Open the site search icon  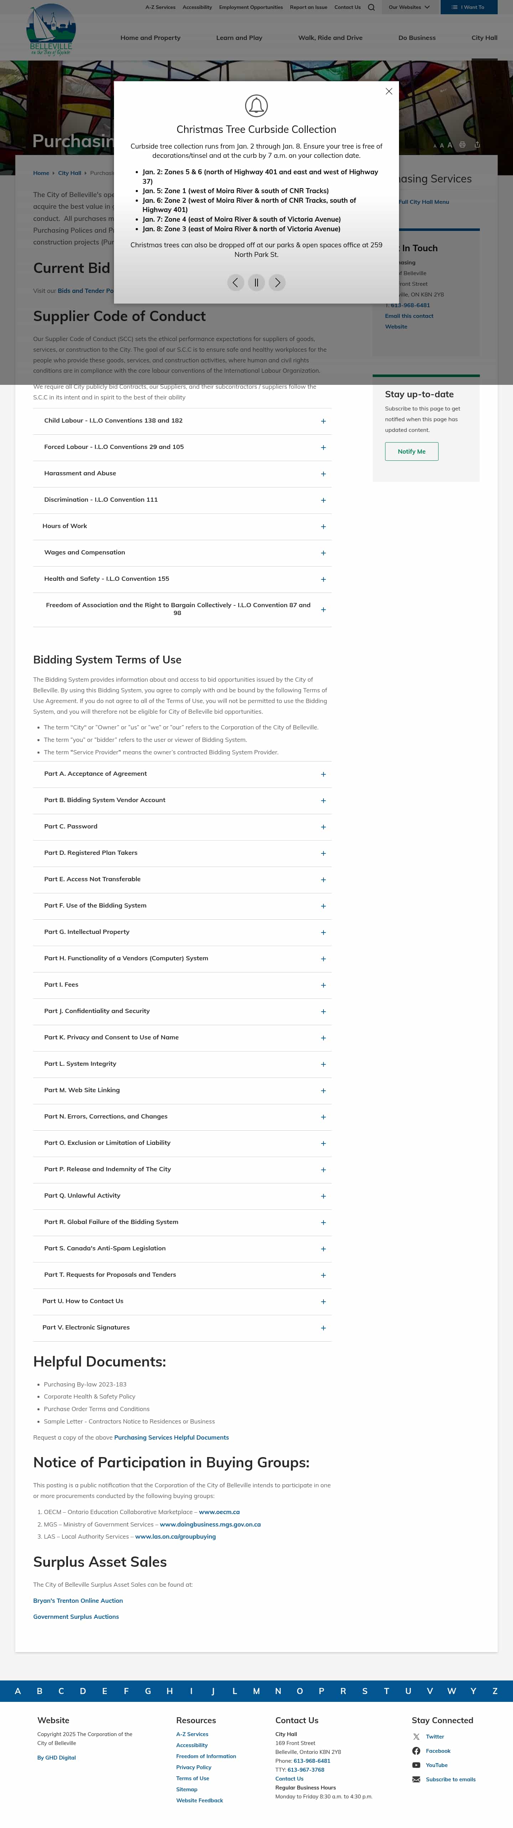[371, 7]
